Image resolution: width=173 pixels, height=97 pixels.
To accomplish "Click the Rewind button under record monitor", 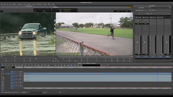I will coord(63,59).
